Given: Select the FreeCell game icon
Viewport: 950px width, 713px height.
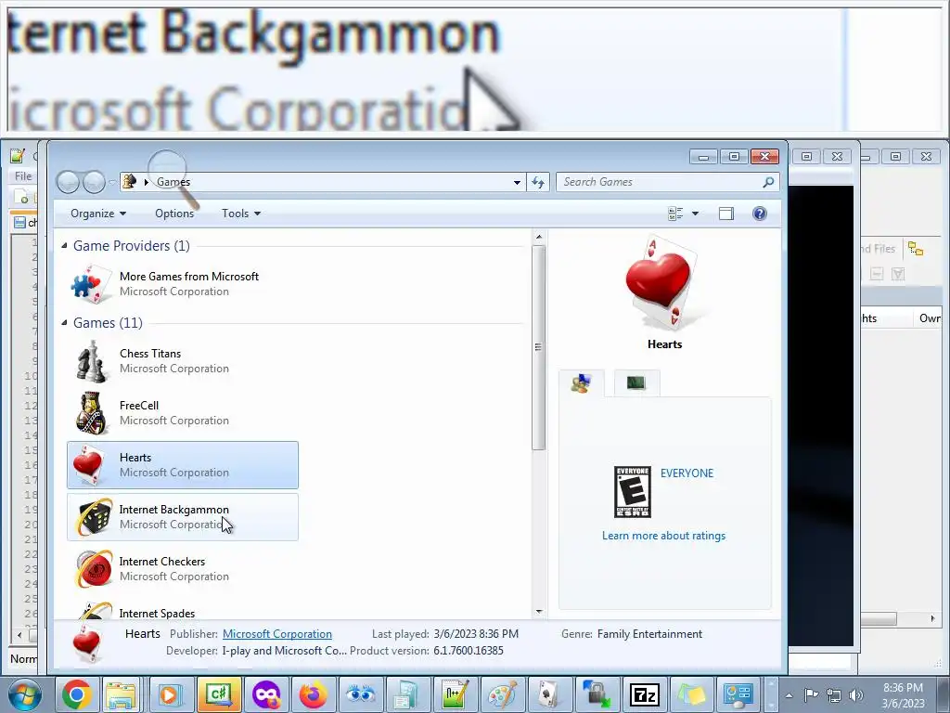Looking at the screenshot, I should 91,413.
